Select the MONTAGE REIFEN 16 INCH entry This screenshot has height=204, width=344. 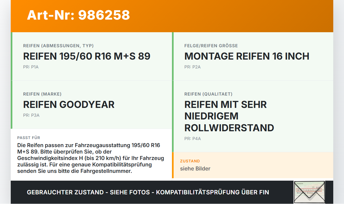(x=246, y=56)
